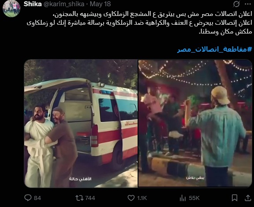This screenshot has width=254, height=207.
Task: View analytics via the 55K views icon
Action: pos(183,198)
